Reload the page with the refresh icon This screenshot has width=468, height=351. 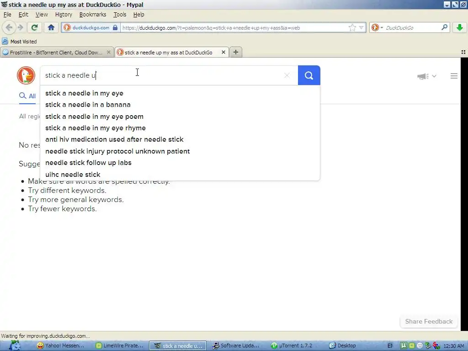click(x=34, y=28)
